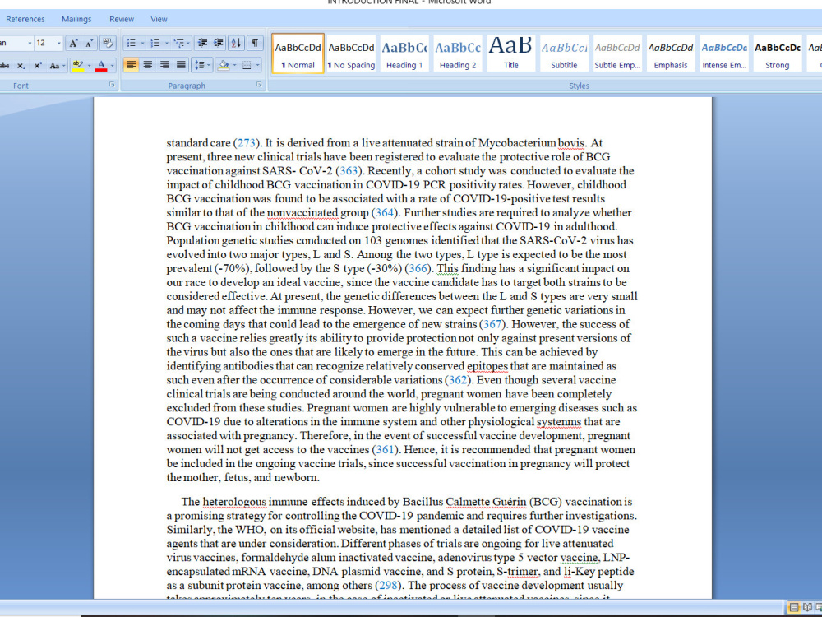Viewport: 822px width, 617px height.
Task: Apply subscript formatting
Action: point(21,66)
